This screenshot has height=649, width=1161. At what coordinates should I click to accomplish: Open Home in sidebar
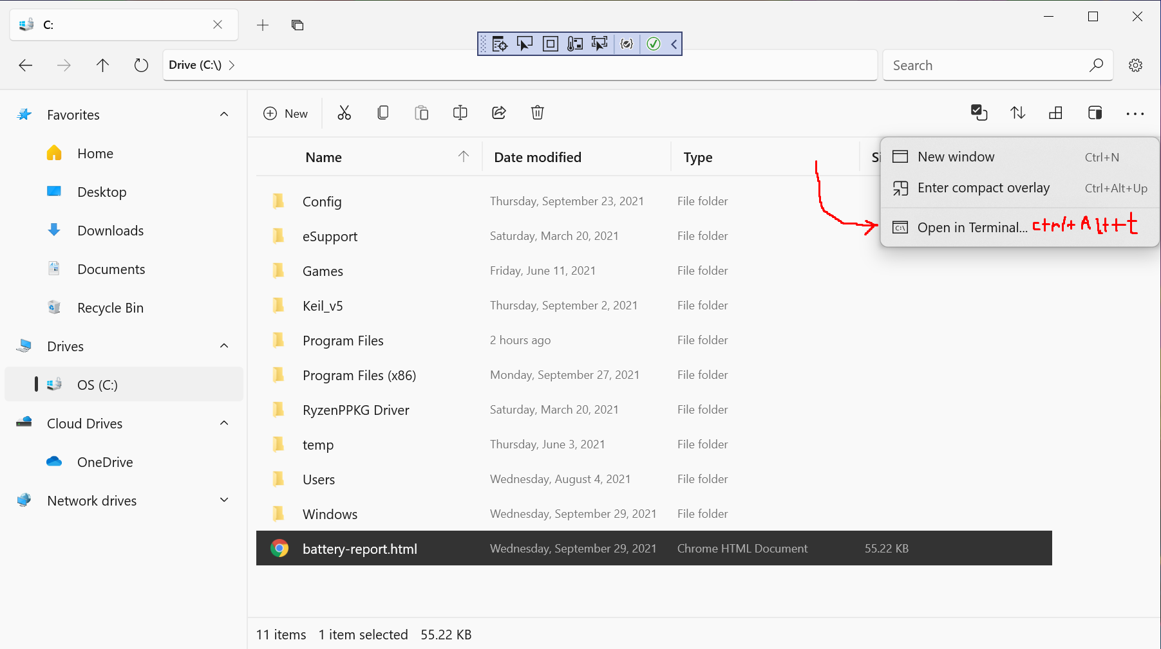point(124,153)
